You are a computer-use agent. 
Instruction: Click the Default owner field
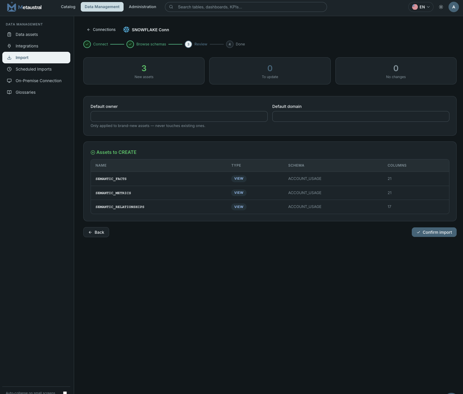click(179, 116)
